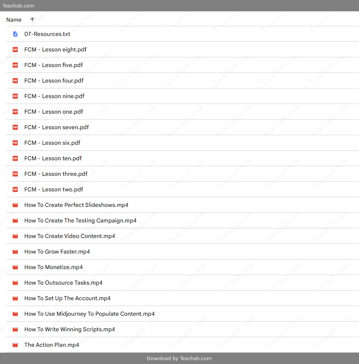
Task: Select How To Write Winning Scripts.mp4
Action: 70,330
